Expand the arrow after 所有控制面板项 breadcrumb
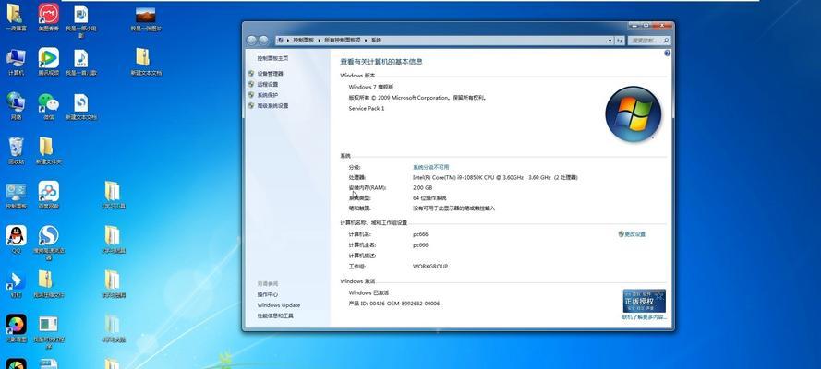 coord(366,41)
